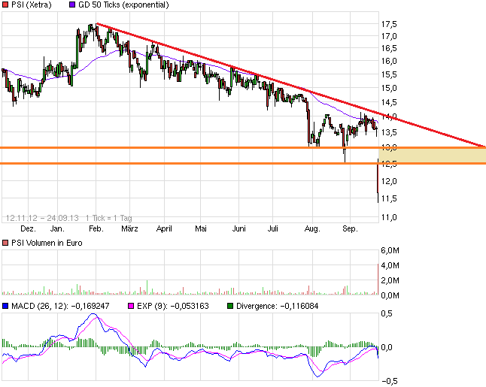Click the 'Feb.' month label on time axis
The width and height of the screenshot is (486, 387).
pyautogui.click(x=96, y=228)
